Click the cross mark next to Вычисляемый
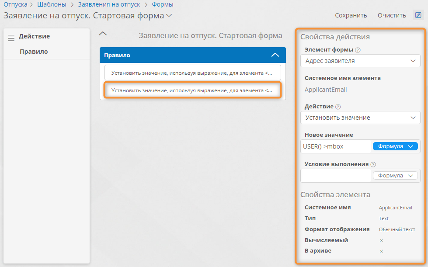This screenshot has height=267, width=428. (381, 240)
